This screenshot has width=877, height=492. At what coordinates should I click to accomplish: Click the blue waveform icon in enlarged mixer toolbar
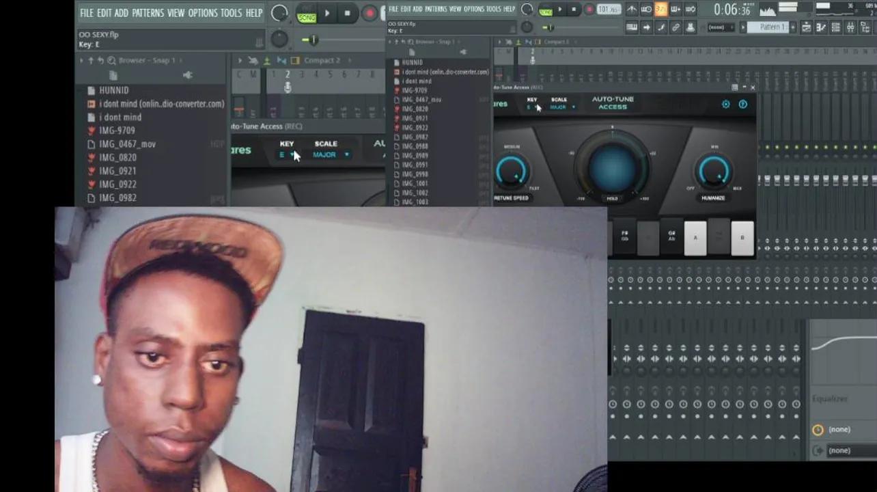click(x=281, y=60)
